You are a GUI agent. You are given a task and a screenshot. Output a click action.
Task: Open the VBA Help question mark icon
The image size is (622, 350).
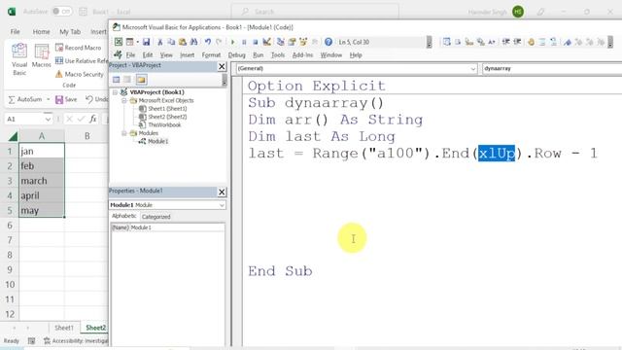point(328,42)
